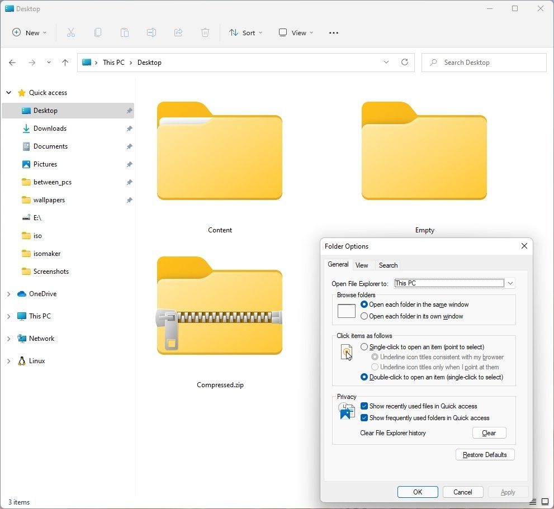Go up one folder level arrow

point(65,63)
